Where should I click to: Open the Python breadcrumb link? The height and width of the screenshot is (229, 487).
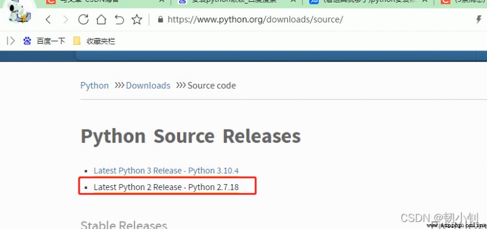(94, 86)
